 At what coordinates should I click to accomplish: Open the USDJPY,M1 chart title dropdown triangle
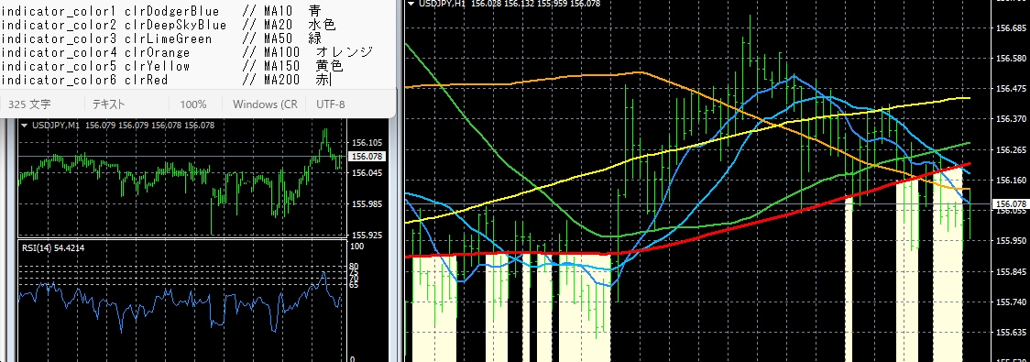pyautogui.click(x=25, y=125)
